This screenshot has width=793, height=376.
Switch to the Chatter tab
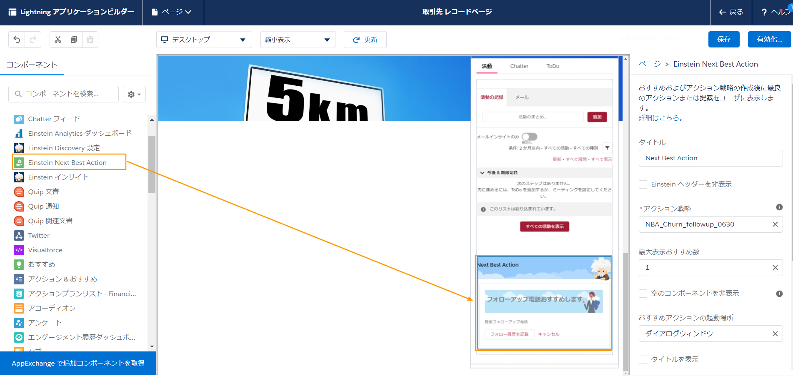point(519,66)
